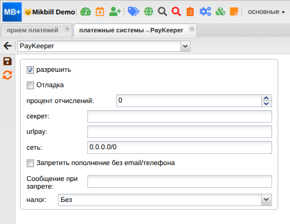Click the сеть field with 0.0.0.0/0
290x224 pixels.
point(179,147)
